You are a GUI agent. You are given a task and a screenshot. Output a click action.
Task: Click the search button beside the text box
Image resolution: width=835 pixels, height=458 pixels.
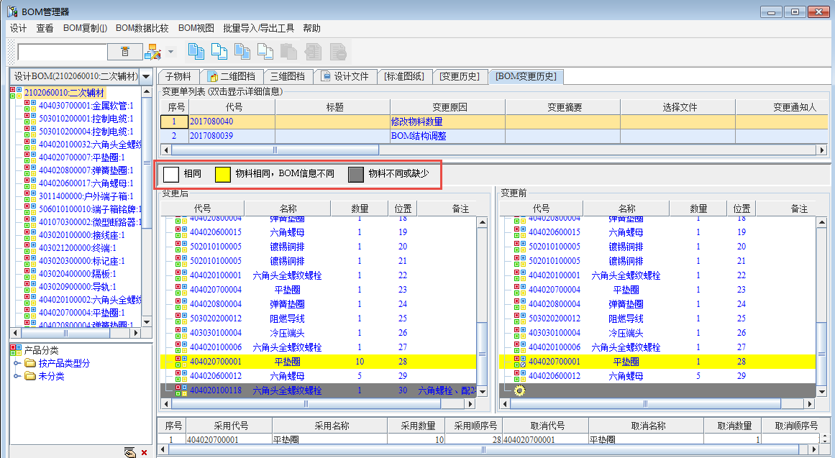click(x=125, y=52)
